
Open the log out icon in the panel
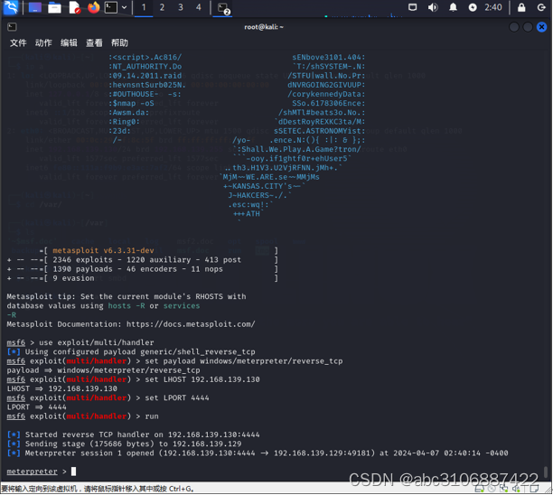(541, 7)
